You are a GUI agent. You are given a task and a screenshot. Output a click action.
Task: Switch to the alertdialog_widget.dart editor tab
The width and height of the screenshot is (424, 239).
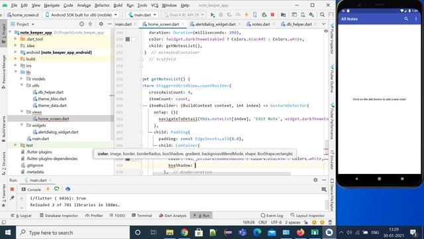(215, 24)
